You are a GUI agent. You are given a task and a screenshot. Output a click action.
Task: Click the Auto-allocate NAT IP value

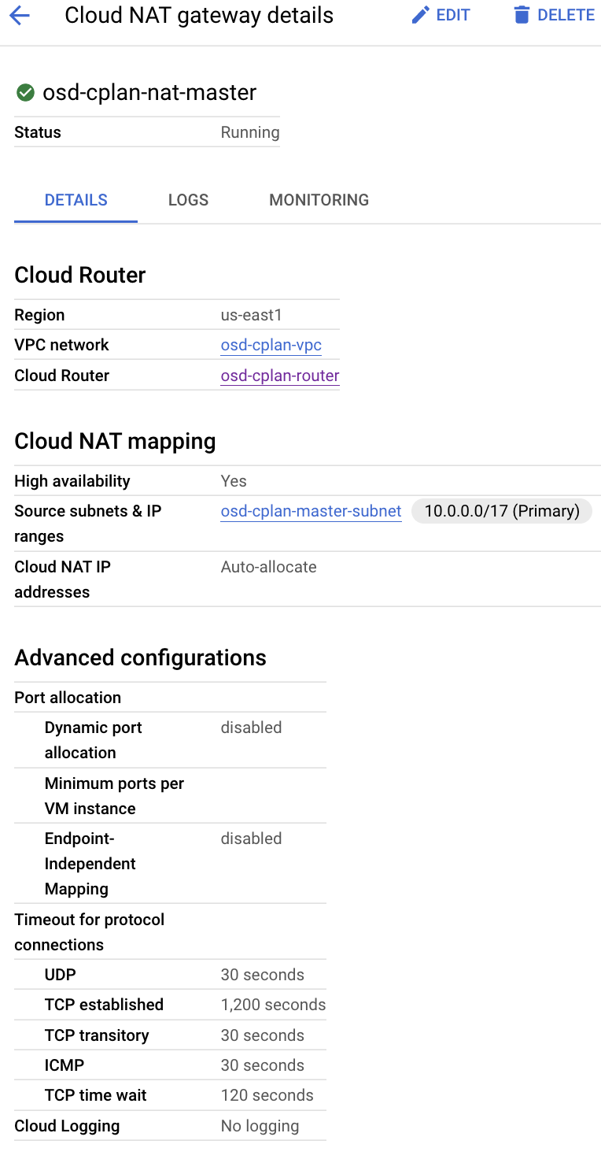point(268,567)
